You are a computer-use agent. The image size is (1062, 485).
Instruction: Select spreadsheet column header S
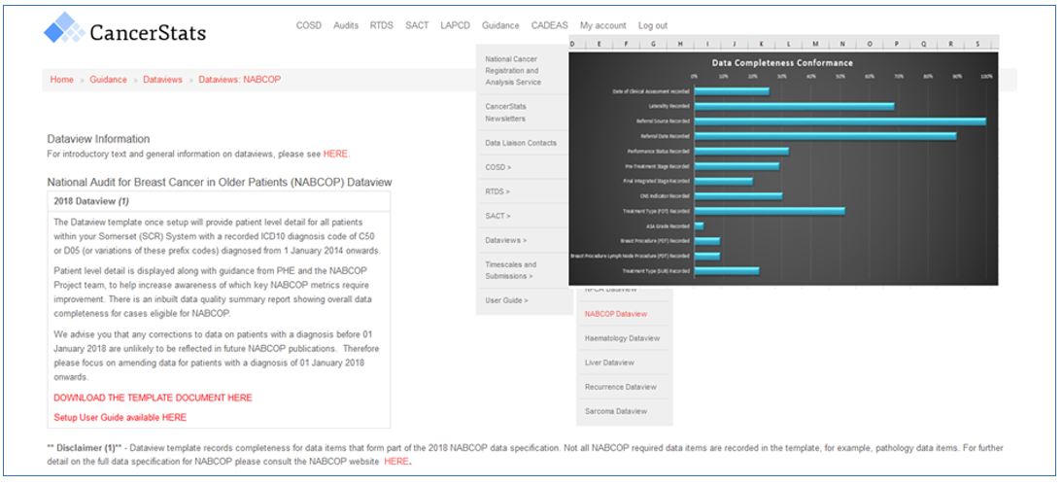click(x=977, y=44)
